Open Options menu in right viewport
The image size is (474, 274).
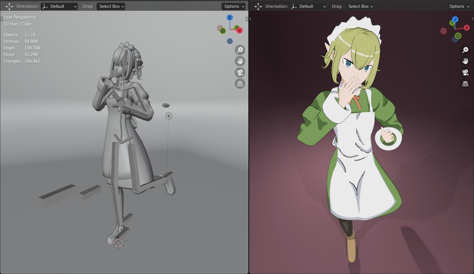(x=459, y=6)
